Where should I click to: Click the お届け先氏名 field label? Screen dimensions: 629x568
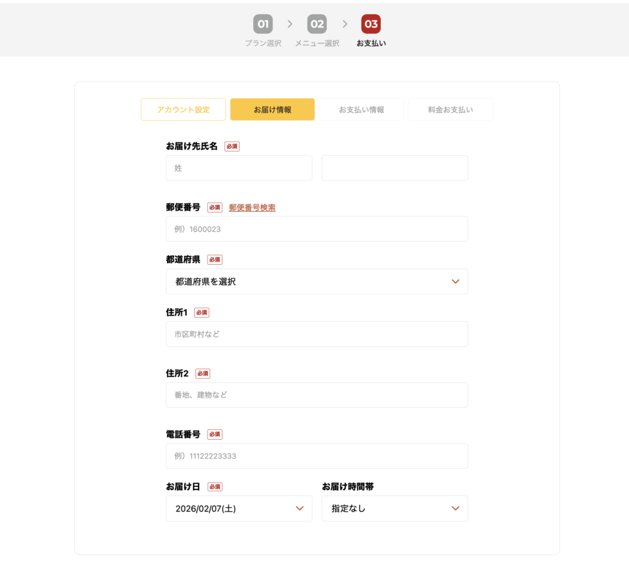192,146
